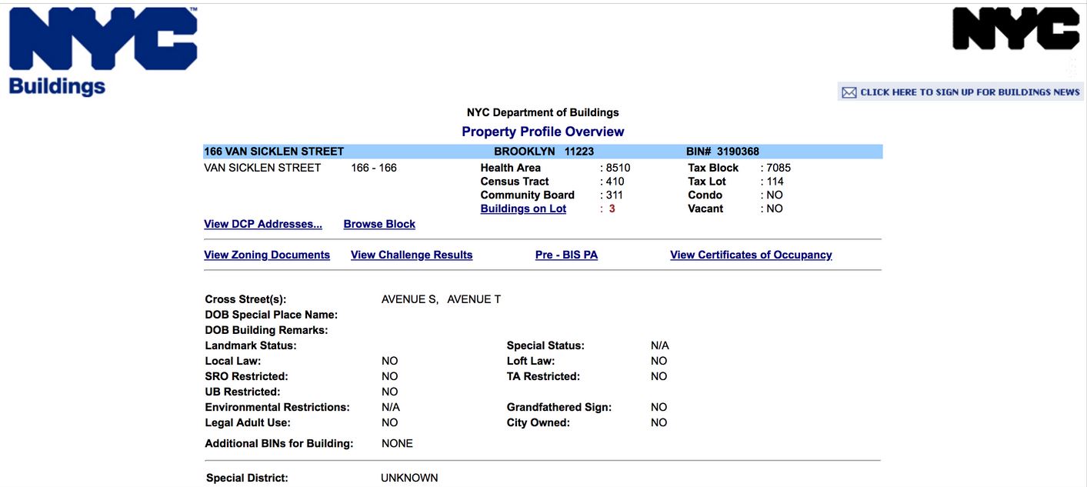This screenshot has height=487, width=1087.
Task: Click the UB Restricted label
Action: point(244,392)
